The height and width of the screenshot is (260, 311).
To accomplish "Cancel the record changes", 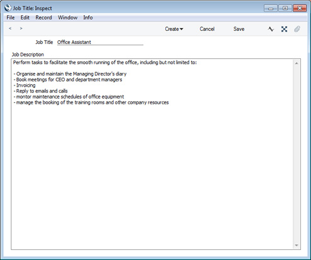I will coord(207,29).
